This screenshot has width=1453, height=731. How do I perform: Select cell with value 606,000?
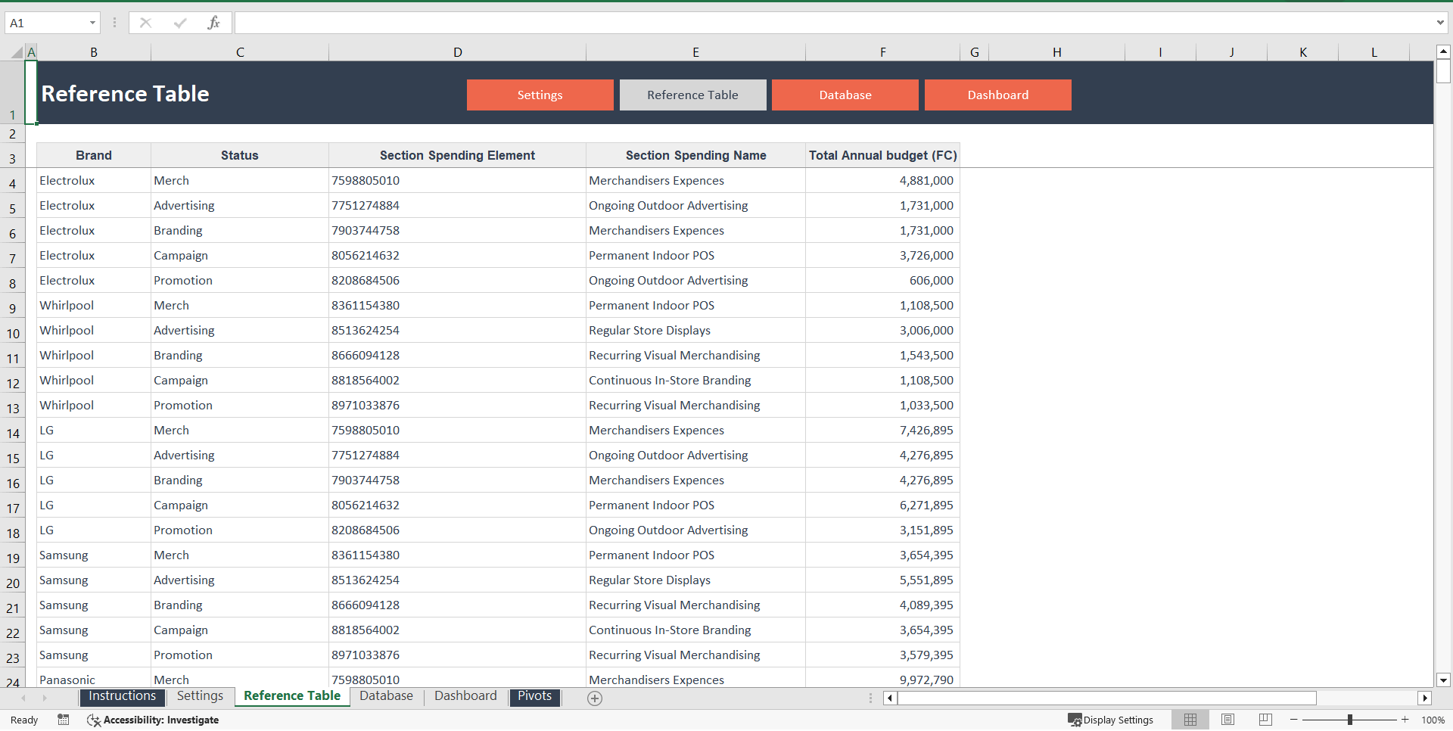(x=882, y=280)
